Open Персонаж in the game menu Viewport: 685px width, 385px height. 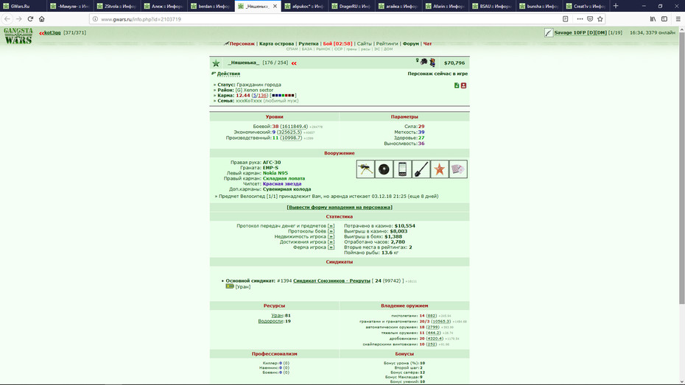pyautogui.click(x=242, y=43)
